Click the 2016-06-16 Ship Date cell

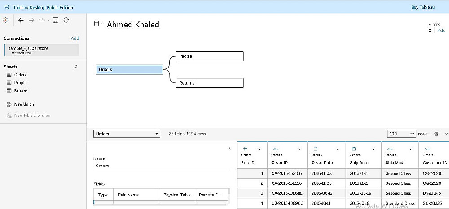363,193
